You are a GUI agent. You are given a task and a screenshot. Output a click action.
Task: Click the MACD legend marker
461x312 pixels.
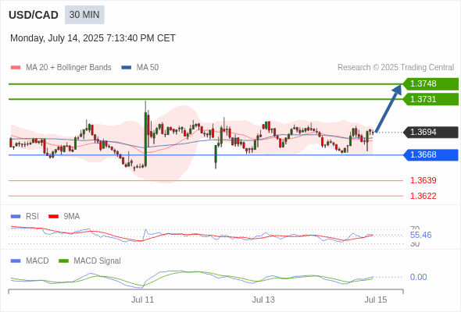(x=16, y=261)
